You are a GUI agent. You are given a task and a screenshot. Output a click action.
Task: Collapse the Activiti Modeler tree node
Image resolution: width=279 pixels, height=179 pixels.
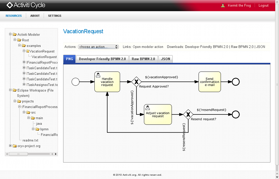tap(10, 34)
